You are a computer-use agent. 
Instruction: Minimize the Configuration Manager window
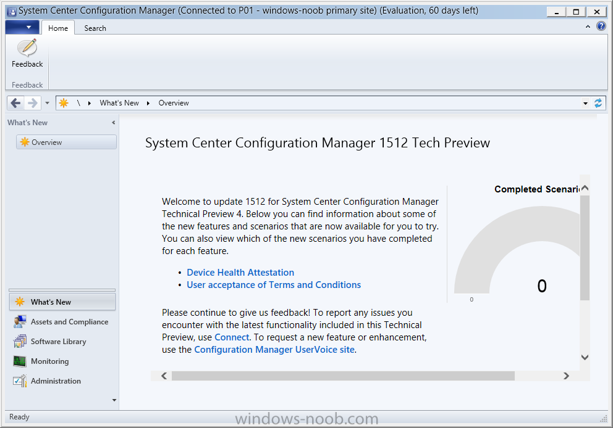point(556,12)
